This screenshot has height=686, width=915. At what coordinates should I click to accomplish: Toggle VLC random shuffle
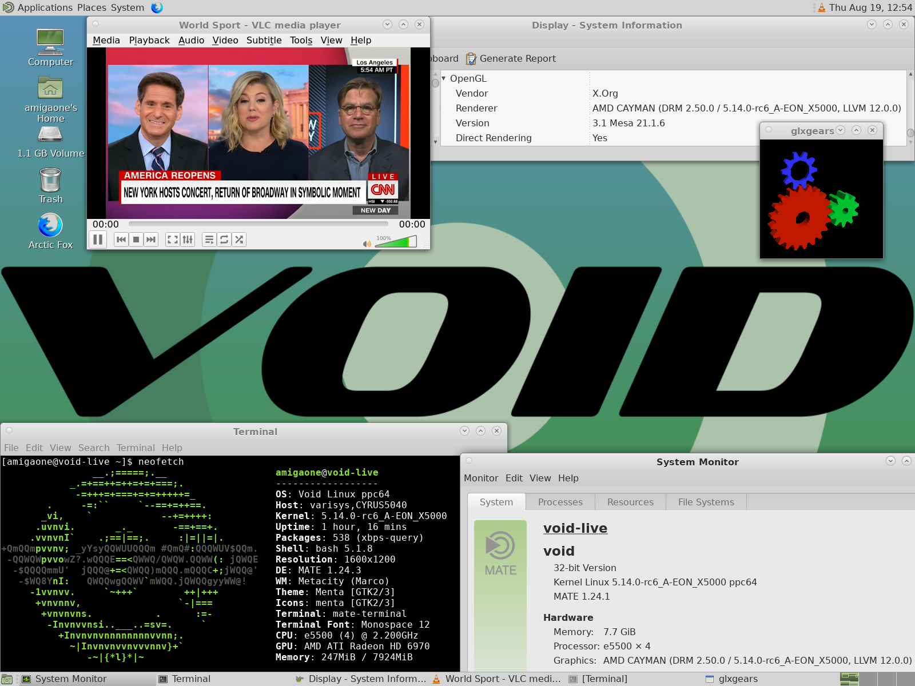pyautogui.click(x=239, y=240)
